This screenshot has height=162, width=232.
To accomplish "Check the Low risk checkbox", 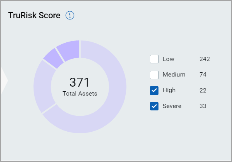I will [154, 59].
